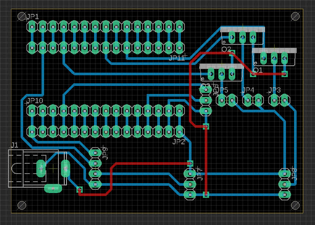This screenshot has width=315, height=225.
Task: Click pin 2 pad of transistor Q1
Action: click(274, 58)
